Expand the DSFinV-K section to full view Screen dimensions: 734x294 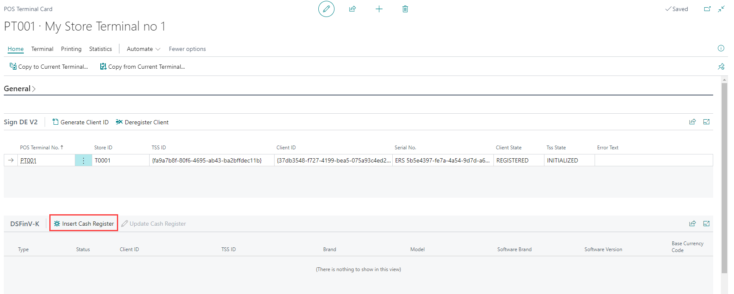coord(706,224)
